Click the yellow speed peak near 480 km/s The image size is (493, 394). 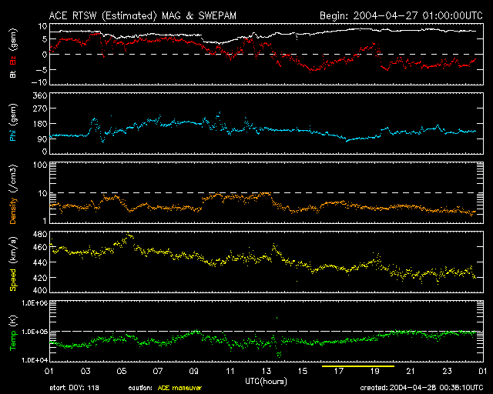coord(129,235)
